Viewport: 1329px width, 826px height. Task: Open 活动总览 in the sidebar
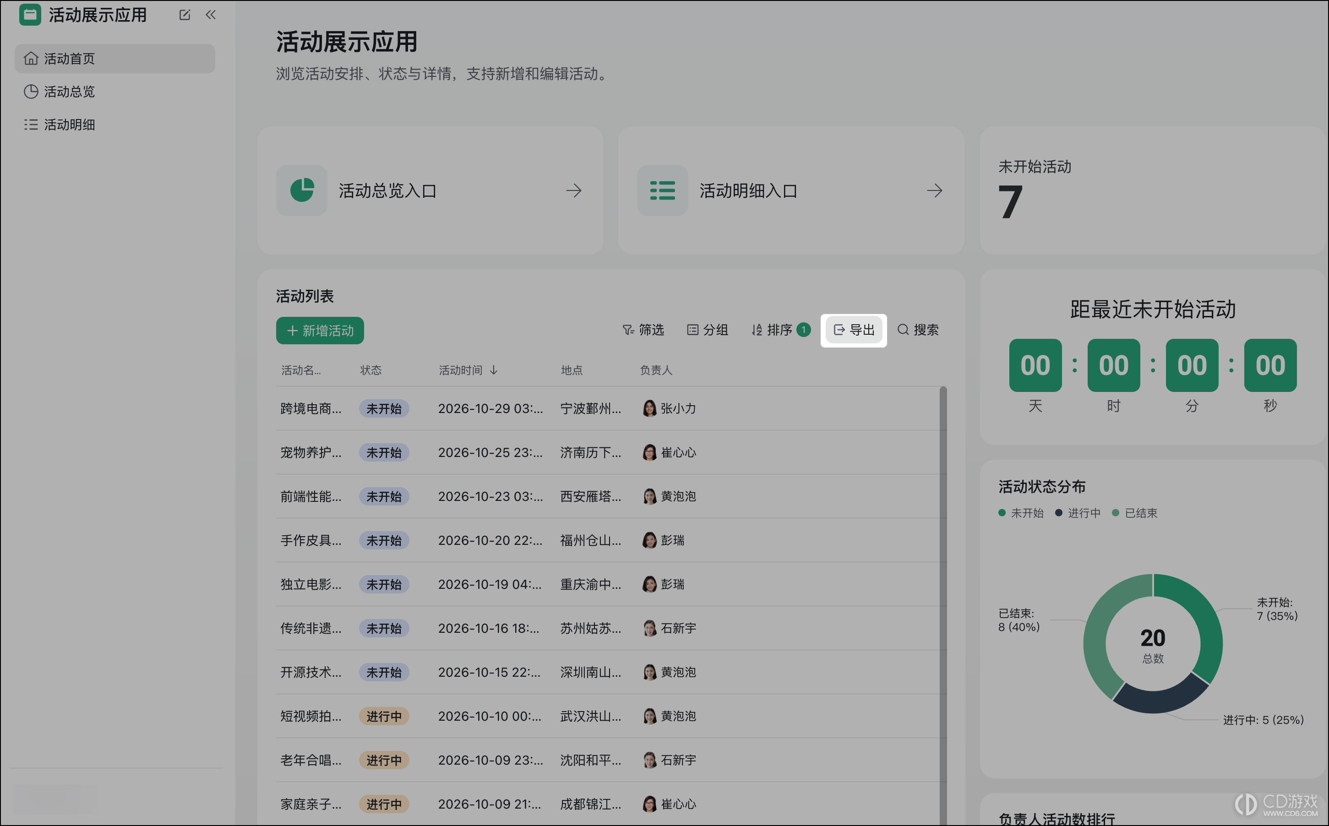[x=114, y=91]
